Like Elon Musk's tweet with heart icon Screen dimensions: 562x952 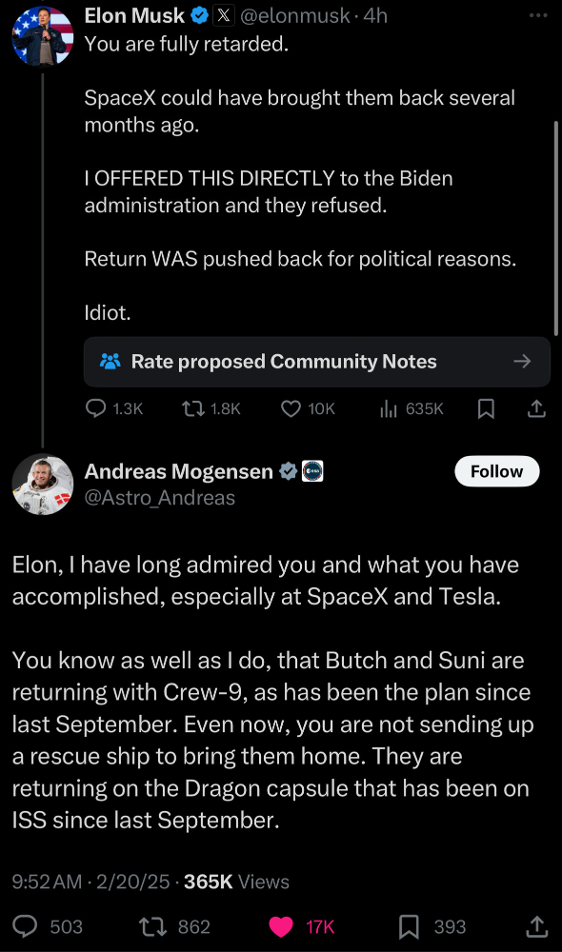308,408
